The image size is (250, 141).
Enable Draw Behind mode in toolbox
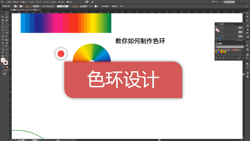5,70
